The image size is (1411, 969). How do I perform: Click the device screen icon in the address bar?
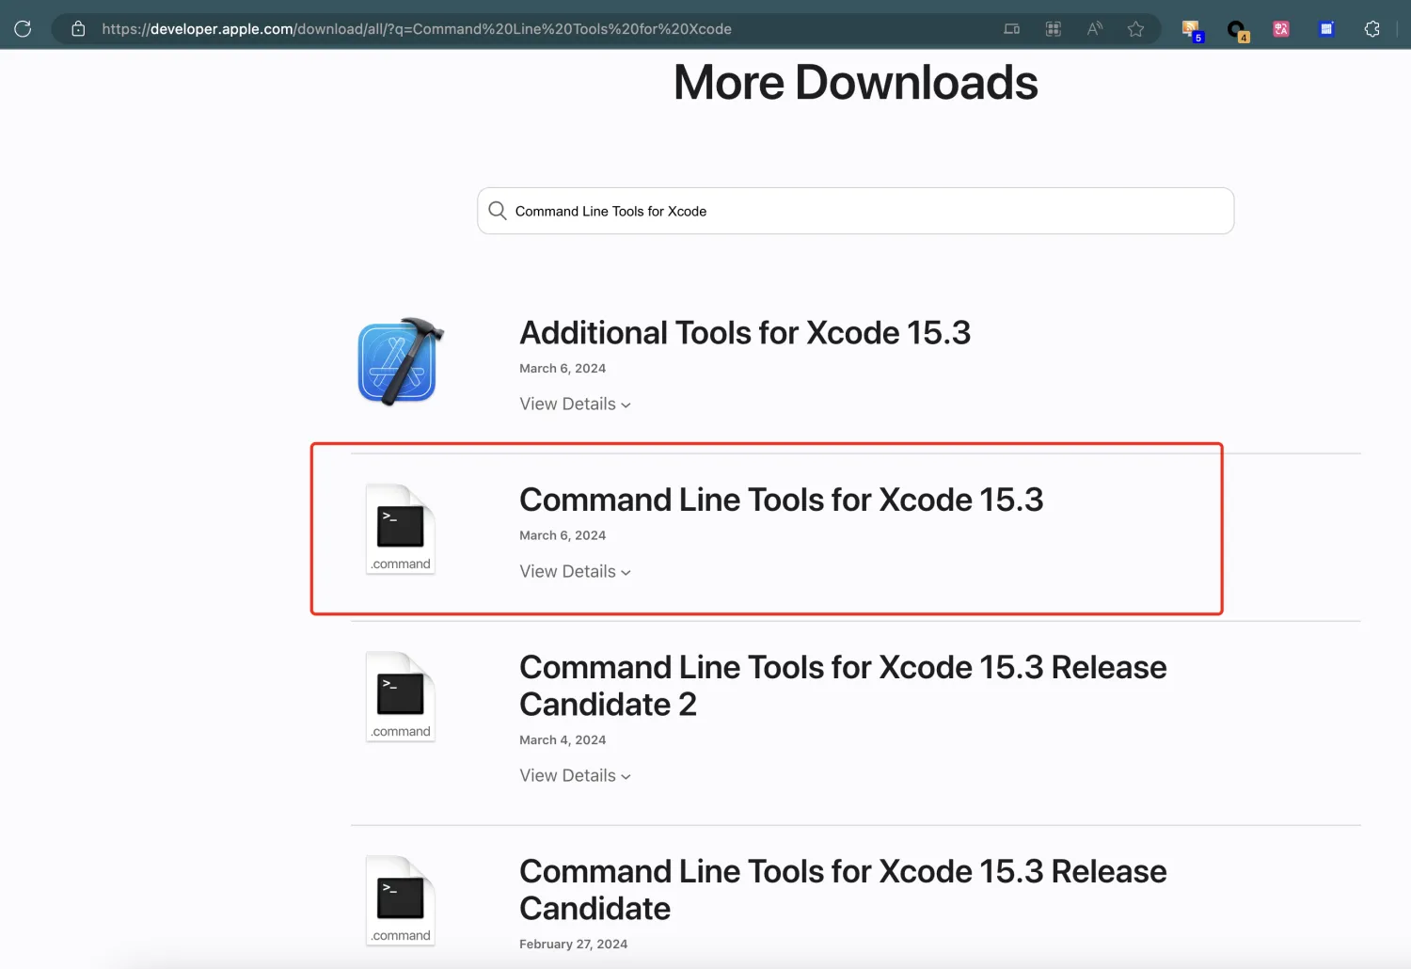tap(1011, 28)
